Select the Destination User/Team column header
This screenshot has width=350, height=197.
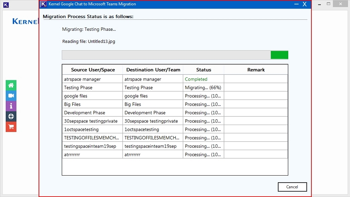[153, 70]
